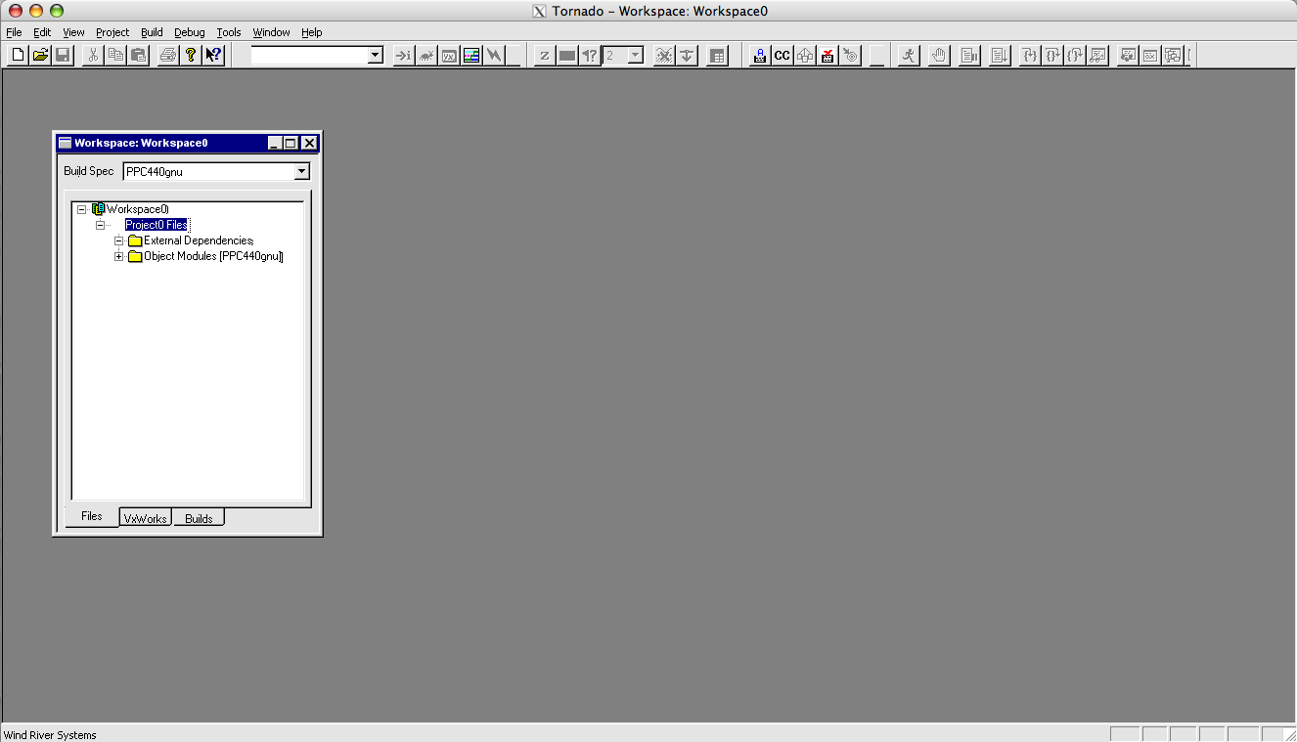Run the program with the running-man icon
1297x742 pixels.
point(907,55)
